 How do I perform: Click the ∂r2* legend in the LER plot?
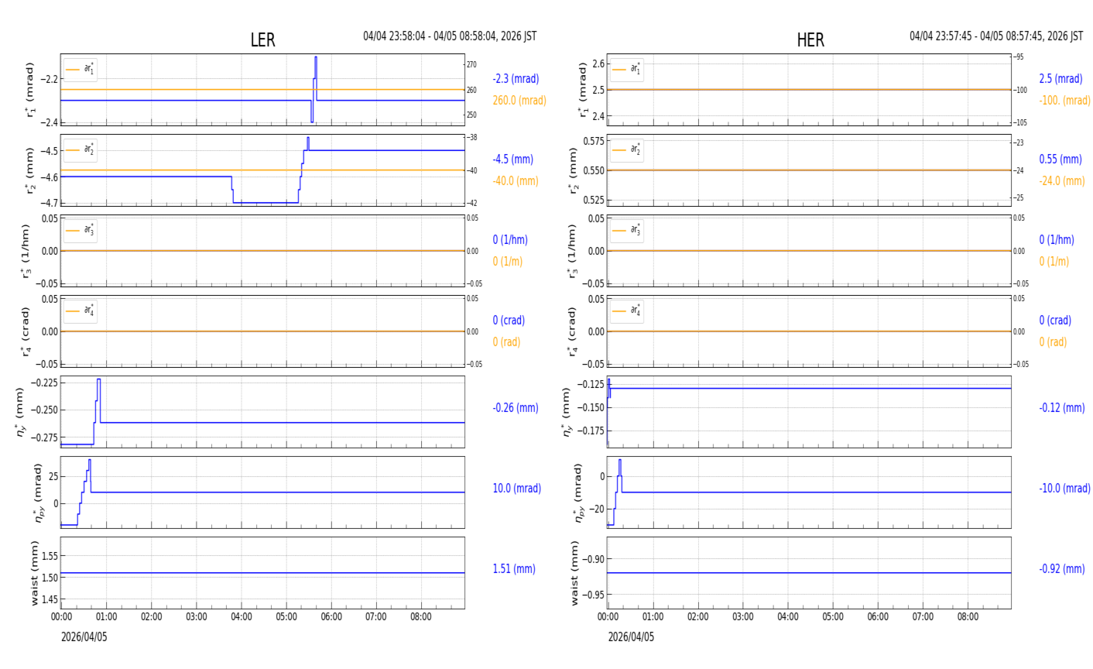pos(81,150)
